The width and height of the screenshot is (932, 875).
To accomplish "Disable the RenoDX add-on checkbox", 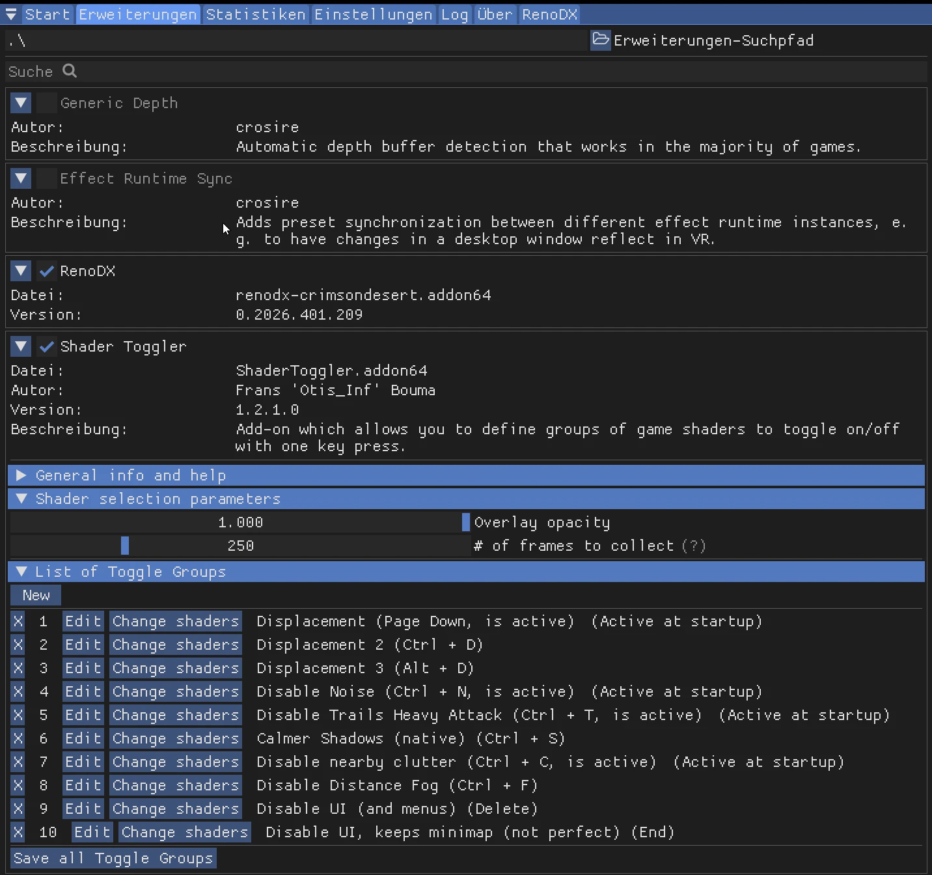I will click(46, 271).
